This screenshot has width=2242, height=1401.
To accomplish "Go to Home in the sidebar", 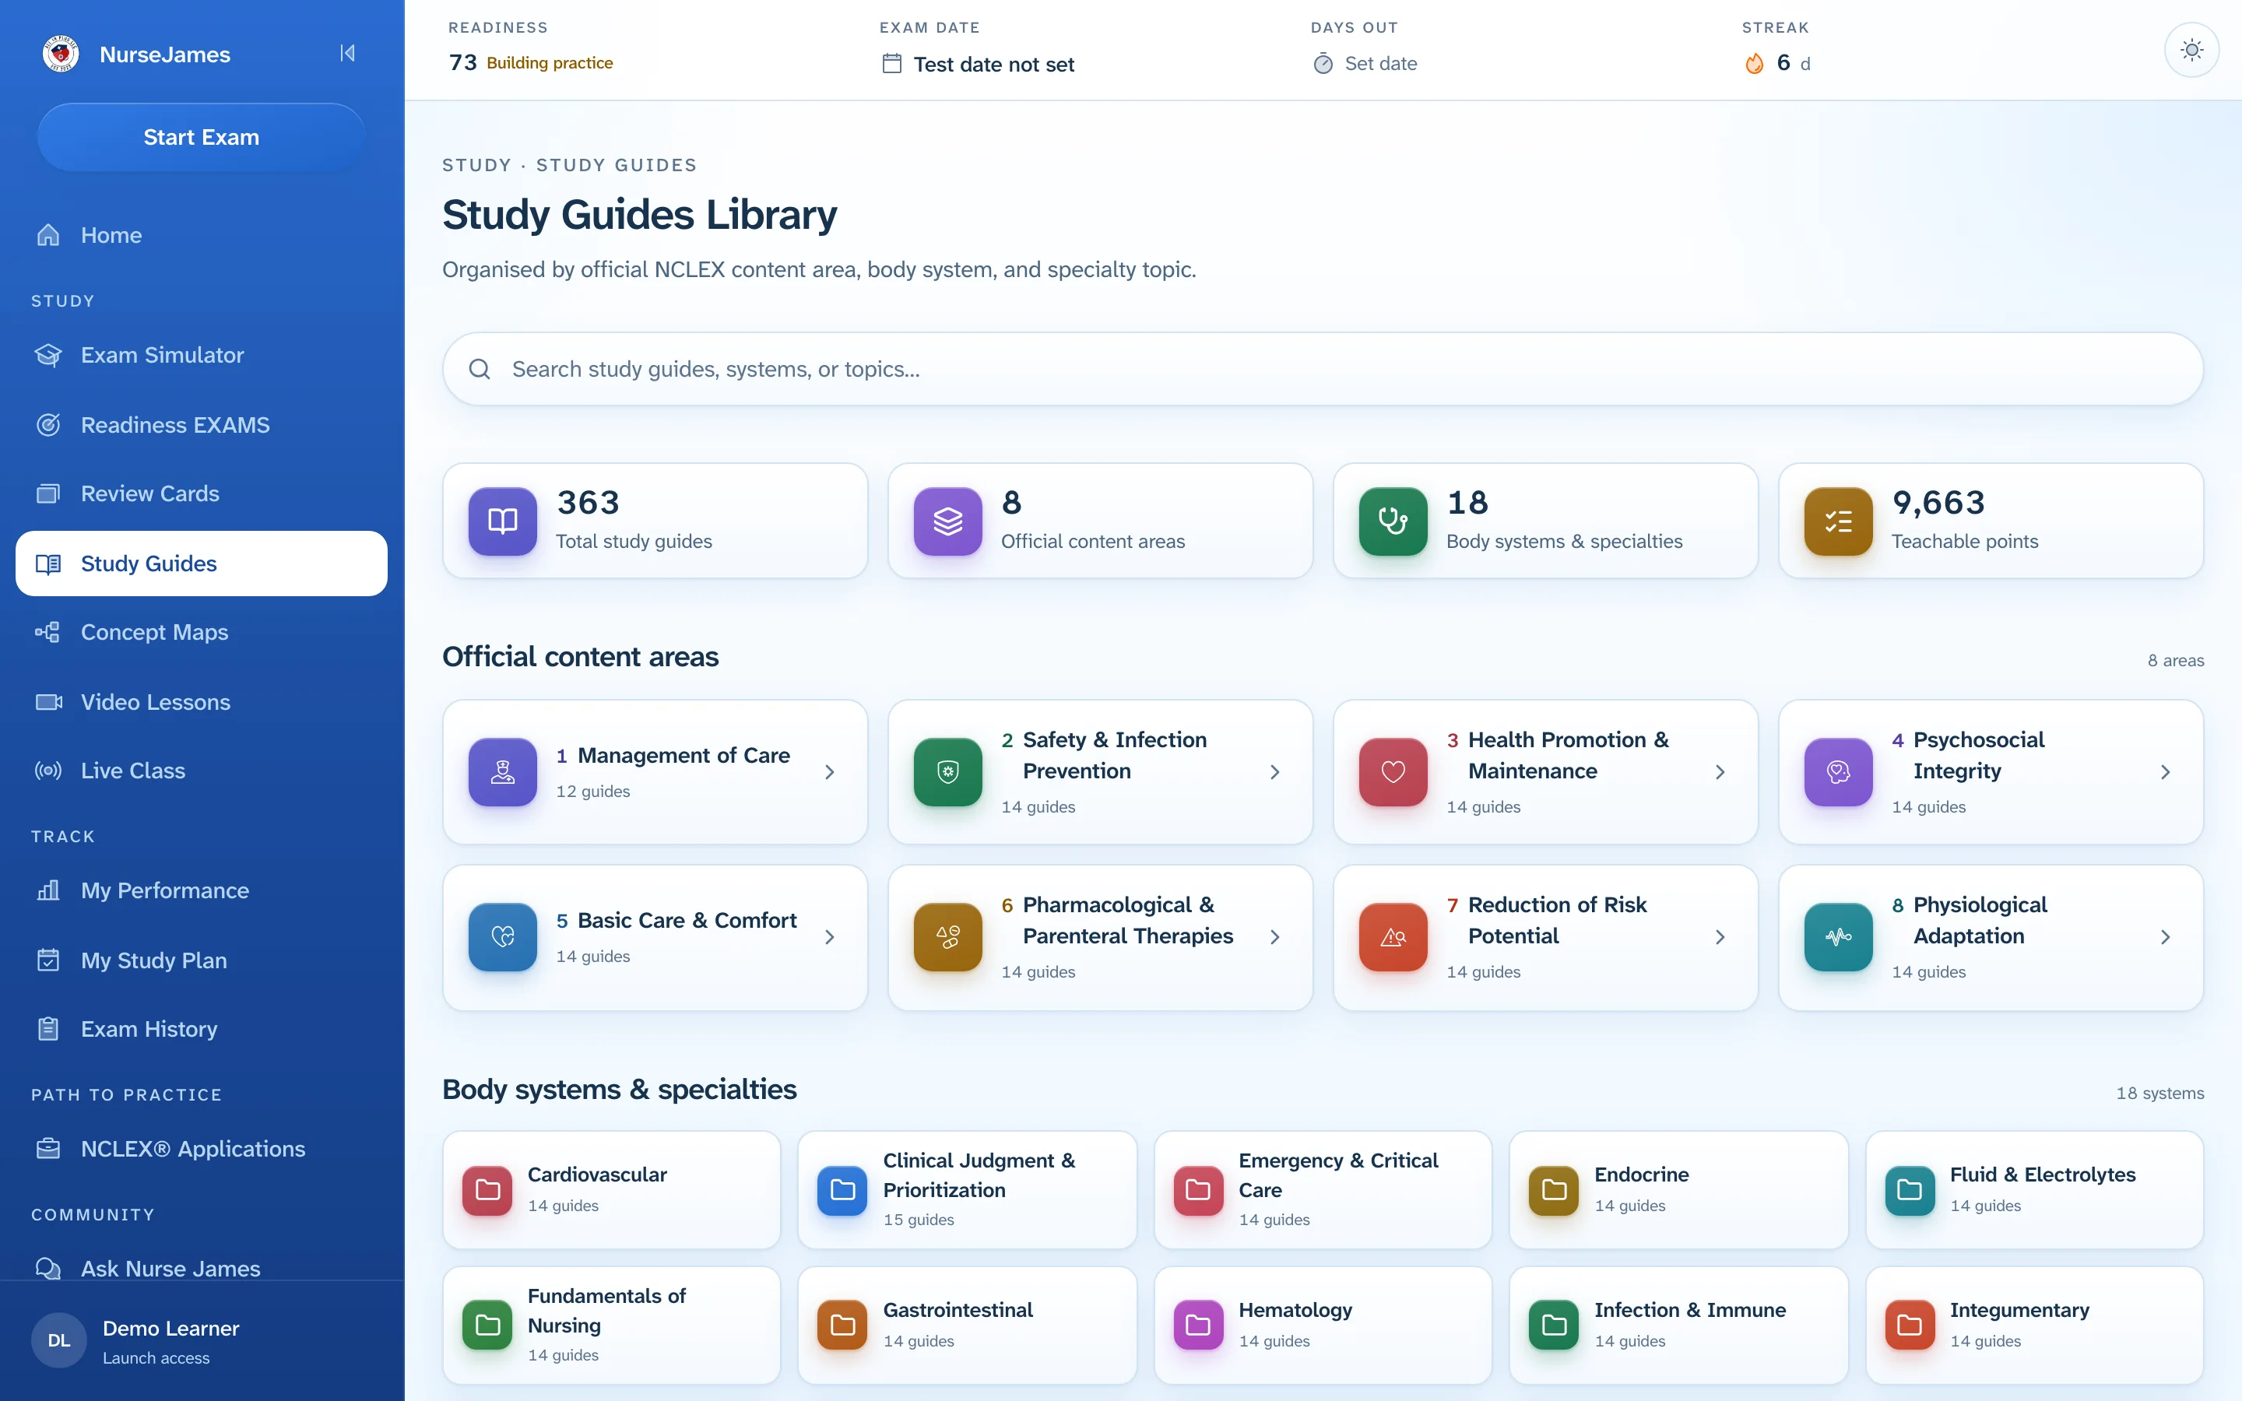I will point(201,235).
